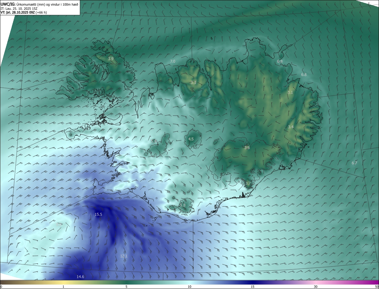379x289 pixels.
Task: Select the initial time line 'IT: Lau. 25. 10. 2025 15Z'
Action: 19,9
